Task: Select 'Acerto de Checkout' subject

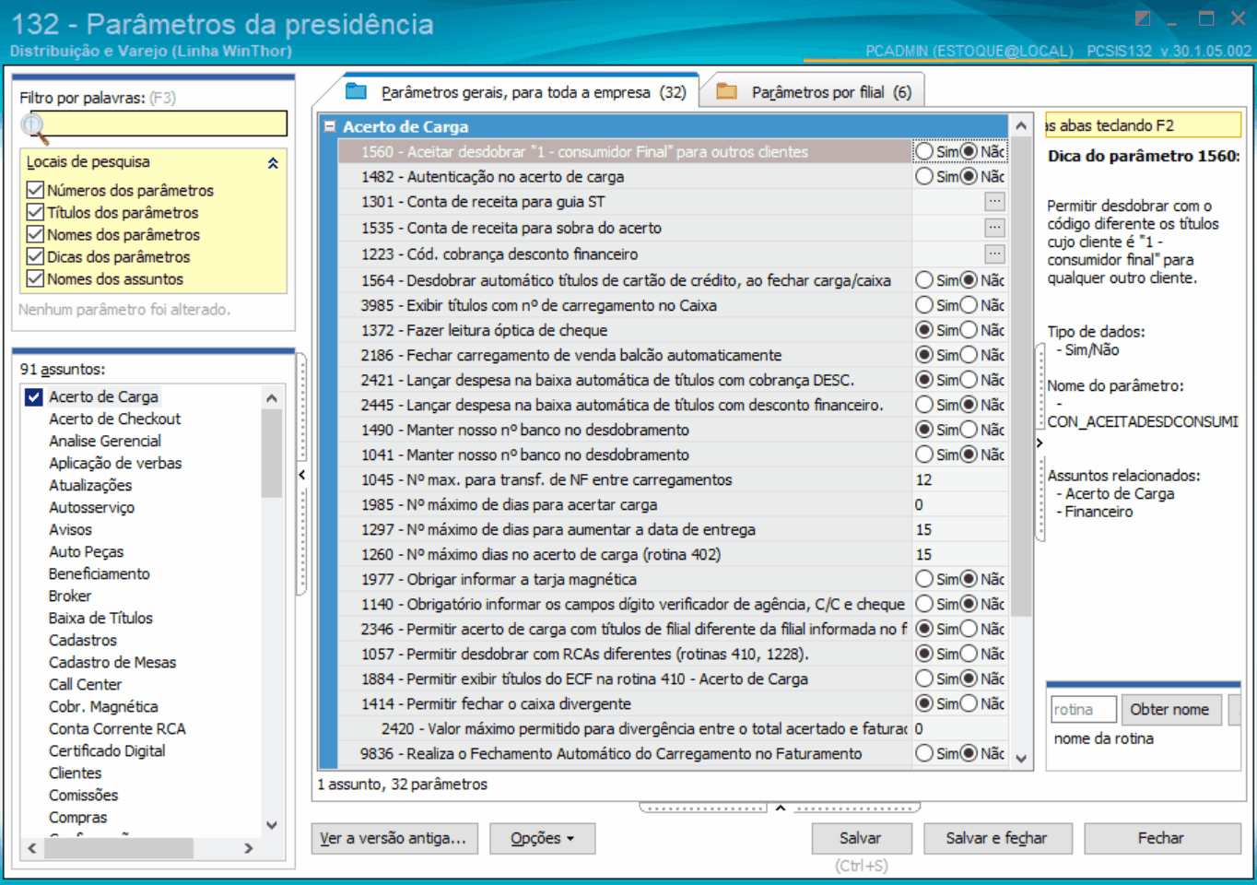Action: click(114, 419)
